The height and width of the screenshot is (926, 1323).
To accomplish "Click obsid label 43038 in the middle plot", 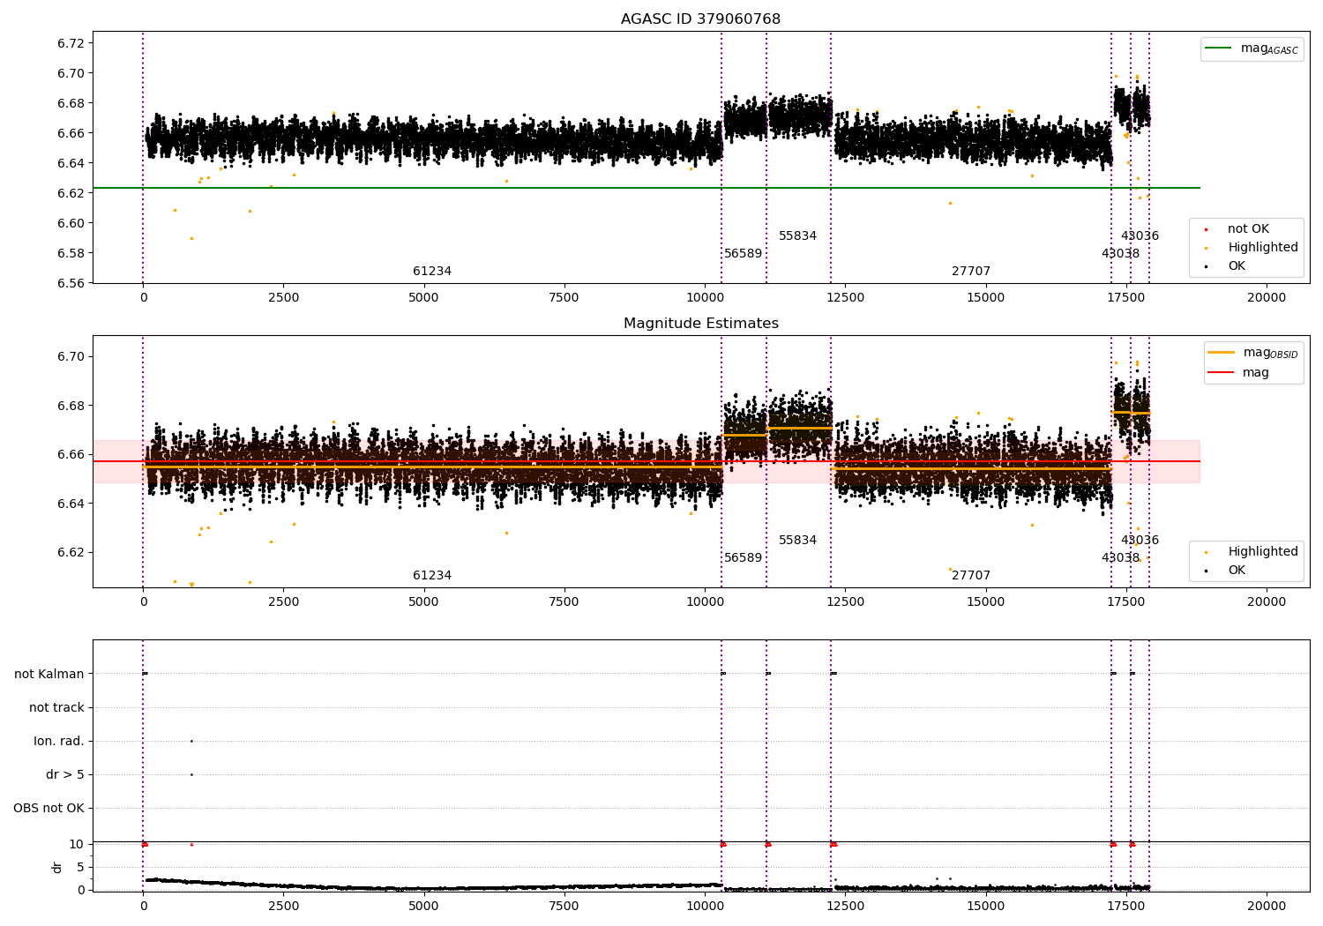I will coord(1120,558).
